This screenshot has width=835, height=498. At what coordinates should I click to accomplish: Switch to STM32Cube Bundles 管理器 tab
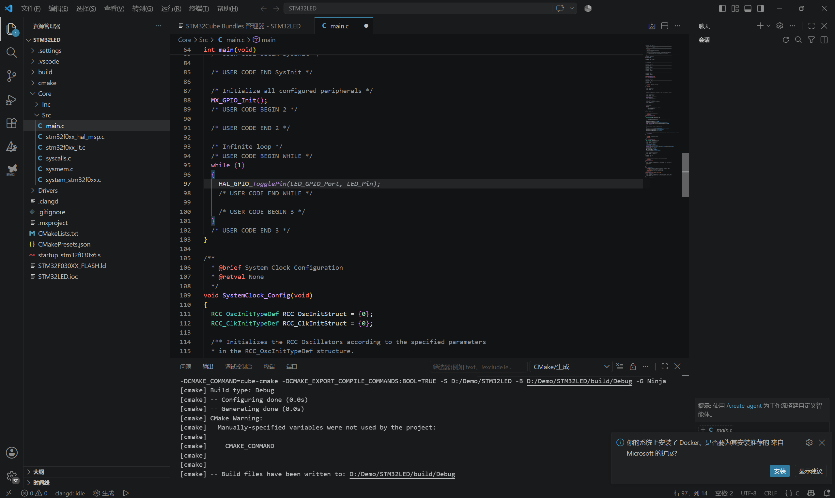[242, 26]
